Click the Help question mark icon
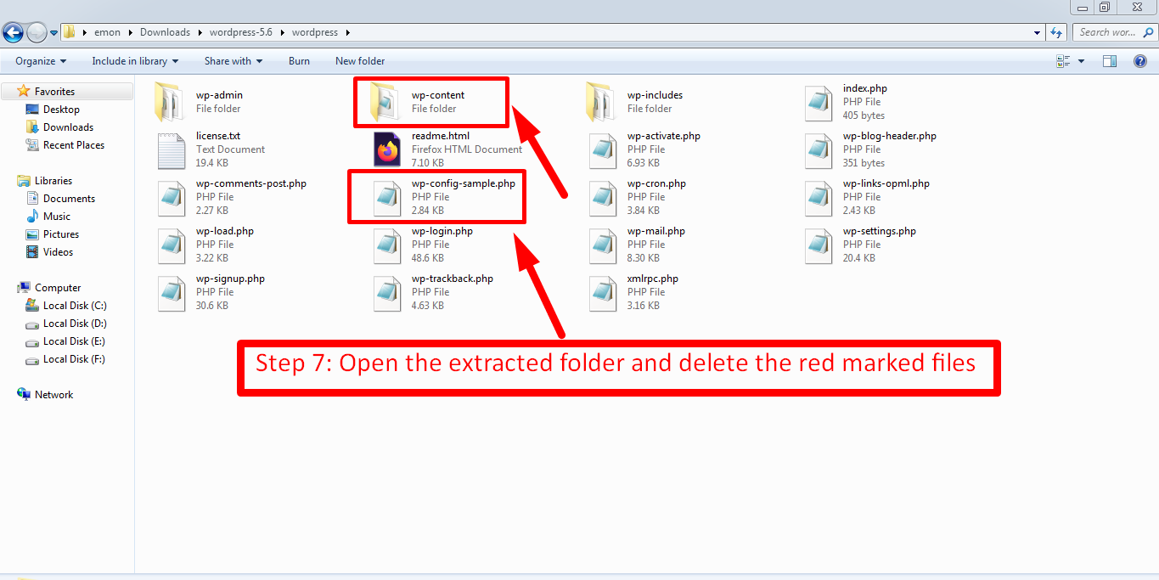This screenshot has width=1159, height=580. coord(1141,61)
